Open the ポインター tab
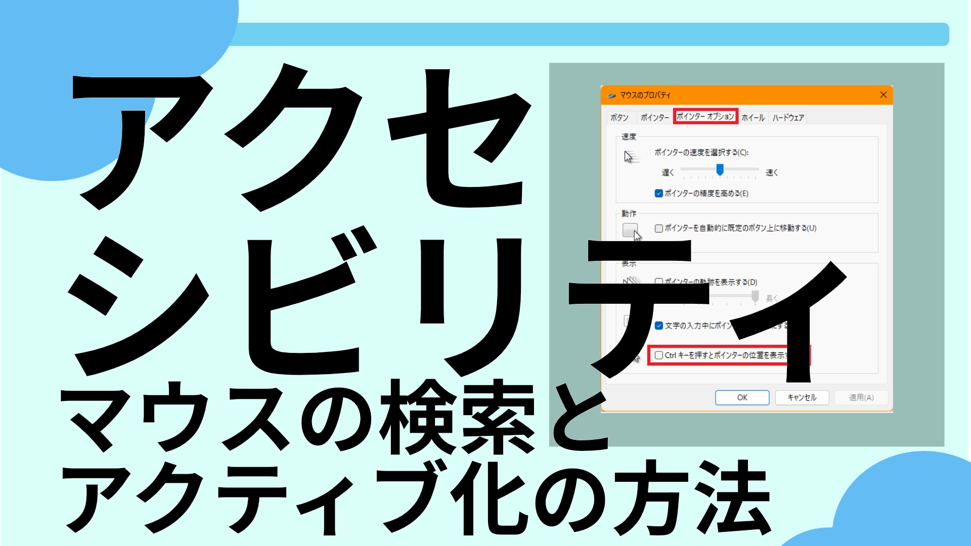The image size is (971, 546). [x=654, y=117]
